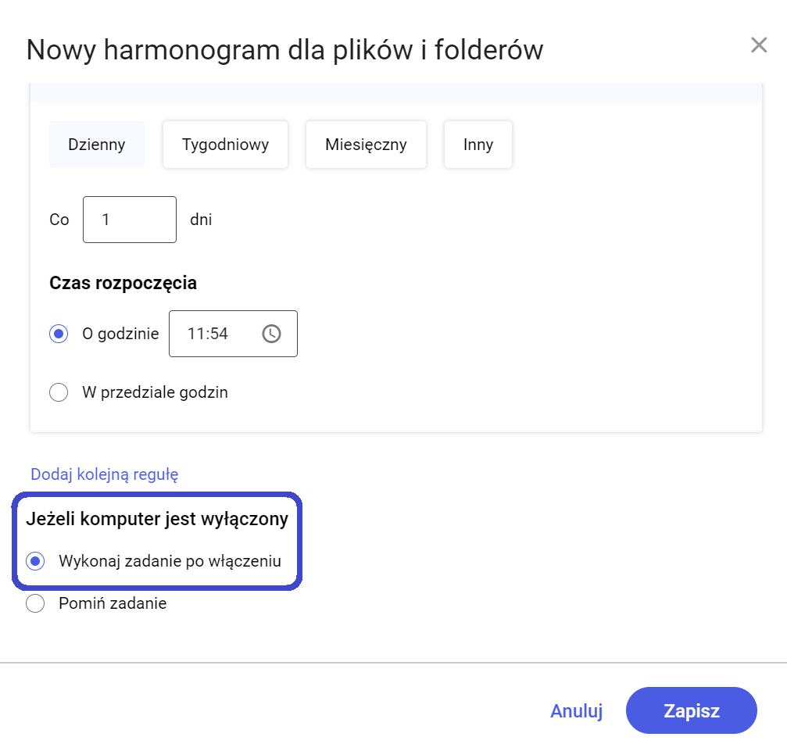Click 'Dodaj kolejną regułę' link

105,474
